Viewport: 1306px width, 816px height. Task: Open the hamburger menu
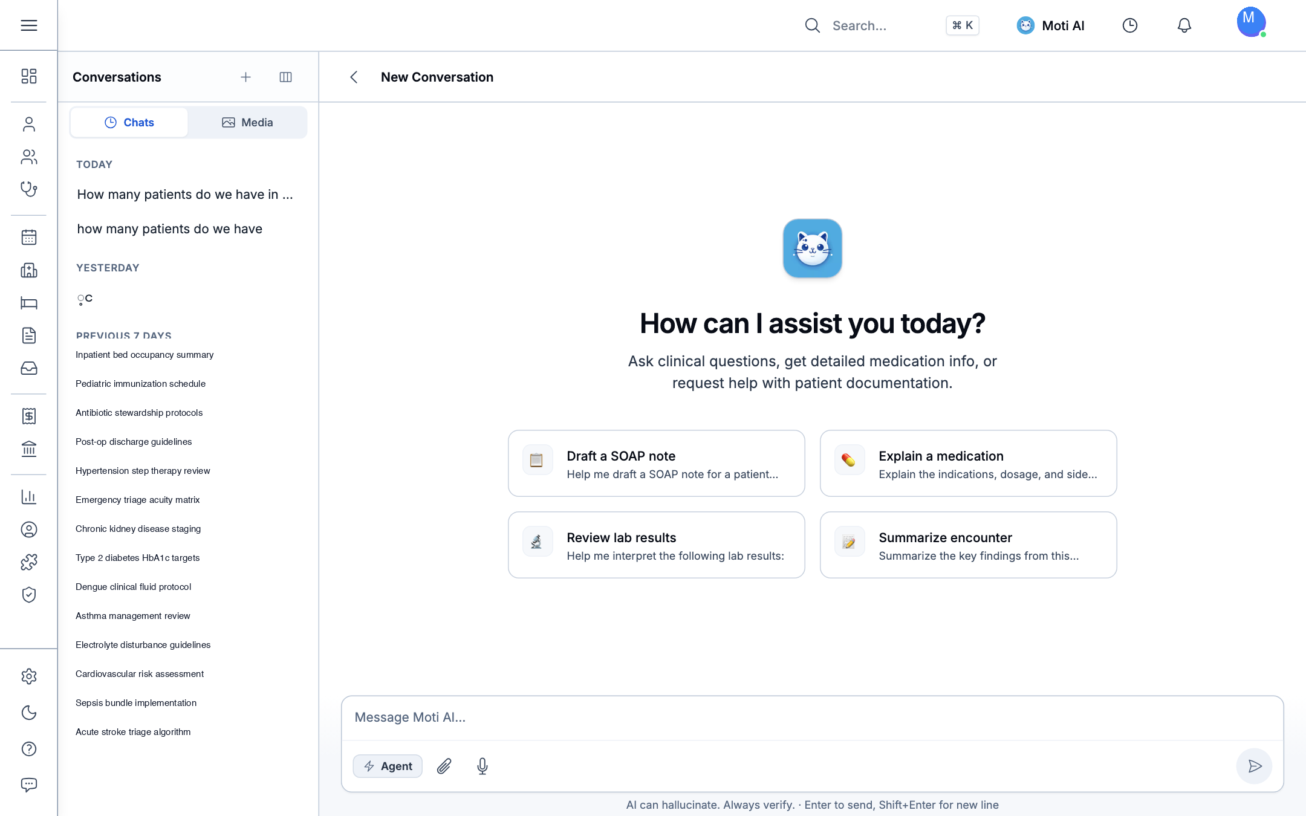pos(28,25)
